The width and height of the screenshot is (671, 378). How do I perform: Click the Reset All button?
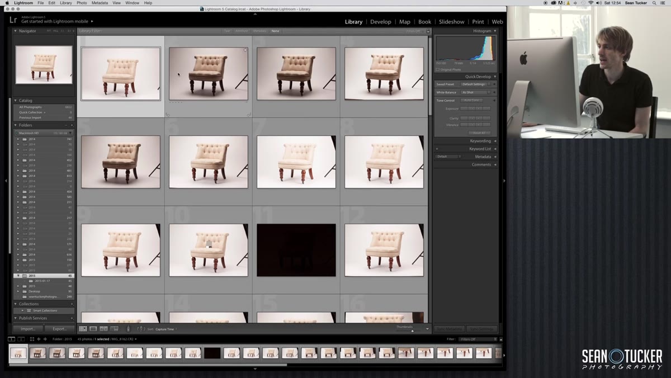pos(480,133)
